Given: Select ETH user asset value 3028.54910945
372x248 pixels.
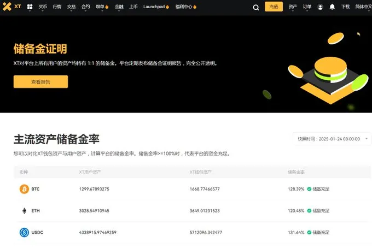Looking at the screenshot, I should click(x=94, y=210).
